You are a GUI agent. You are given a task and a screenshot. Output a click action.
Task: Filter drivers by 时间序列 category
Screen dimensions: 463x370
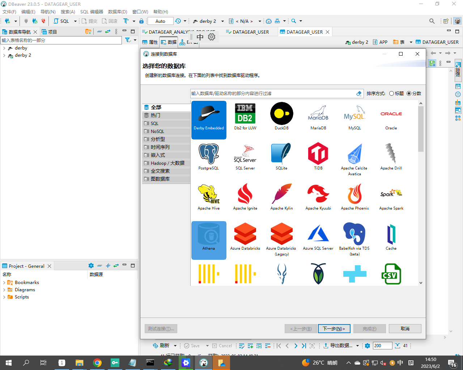point(167,147)
